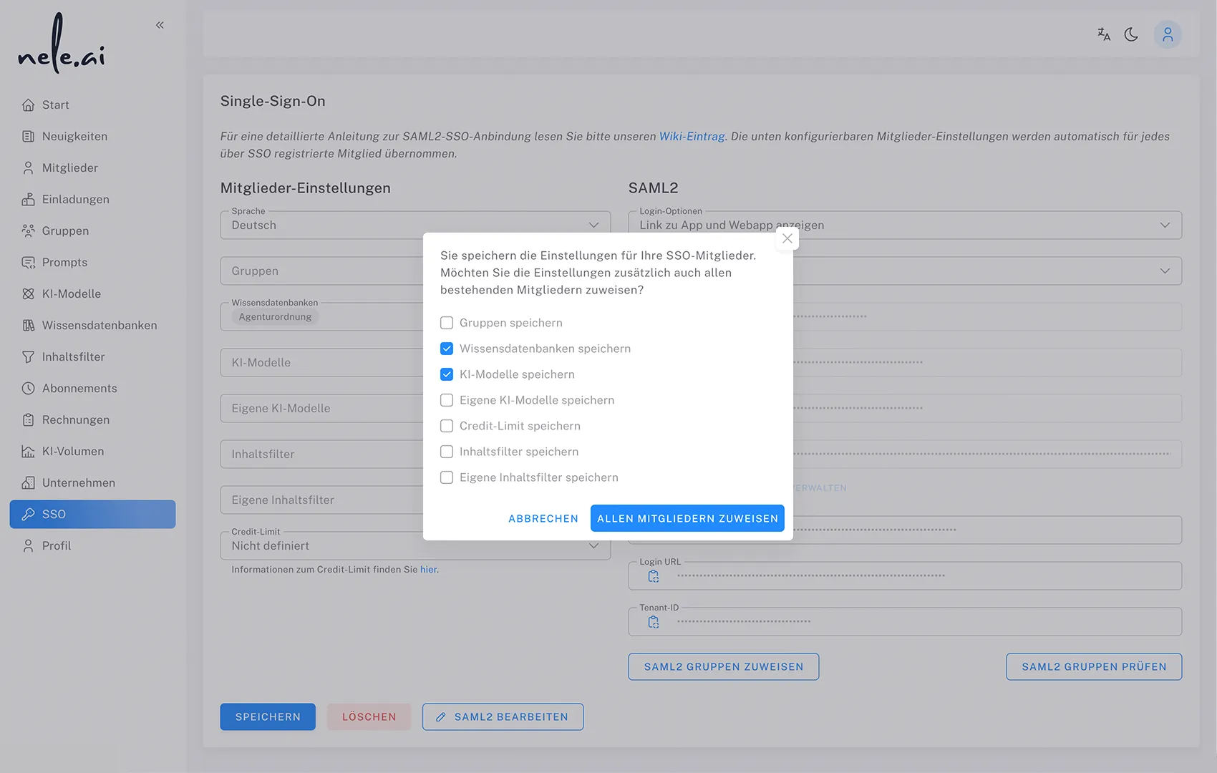
Task: Uncheck Wissensdatenbanken speichern
Action: pos(447,349)
